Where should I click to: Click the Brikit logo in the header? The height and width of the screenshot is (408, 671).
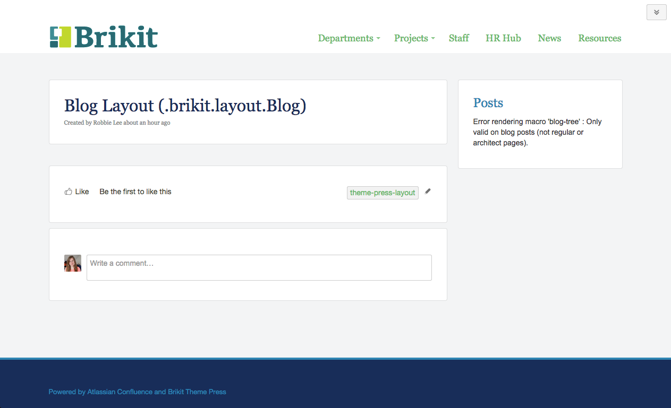104,37
